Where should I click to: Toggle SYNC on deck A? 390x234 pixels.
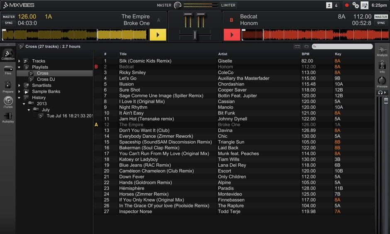coord(8,23)
